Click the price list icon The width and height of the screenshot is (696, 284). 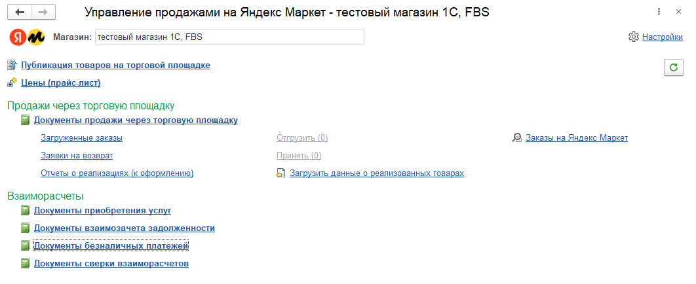pyautogui.click(x=12, y=82)
